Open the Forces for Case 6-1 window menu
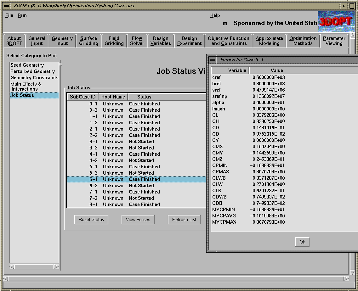 pyautogui.click(x=213, y=60)
